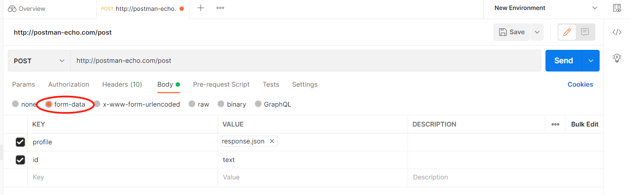Switch to the Headers tab
This screenshot has width=630, height=195.
click(x=122, y=84)
